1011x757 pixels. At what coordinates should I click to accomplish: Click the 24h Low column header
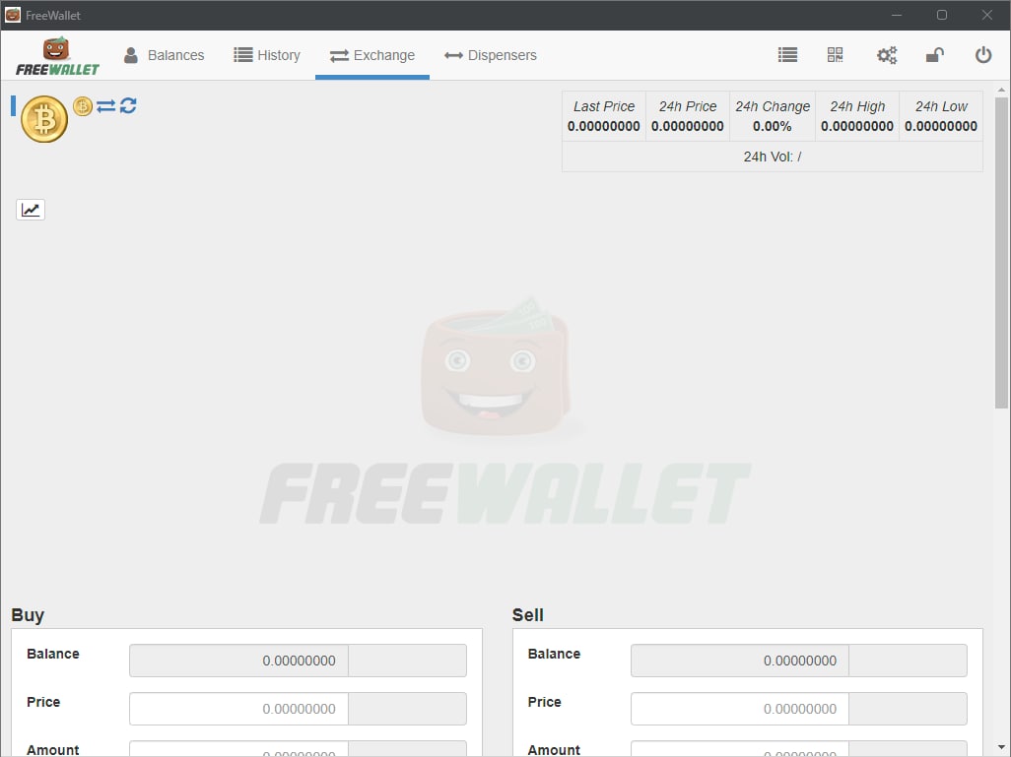941,106
